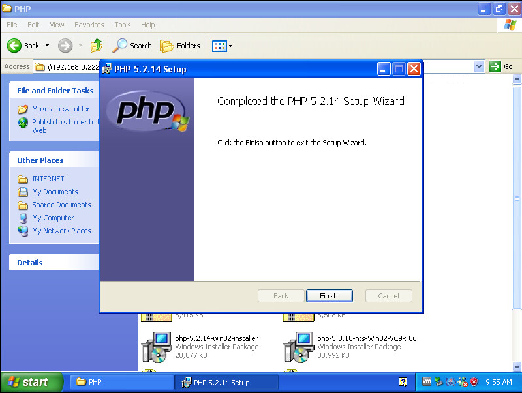Click the scrollbar down arrow in Explorer

pyautogui.click(x=517, y=367)
